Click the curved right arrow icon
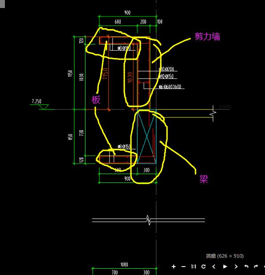 point(256,267)
